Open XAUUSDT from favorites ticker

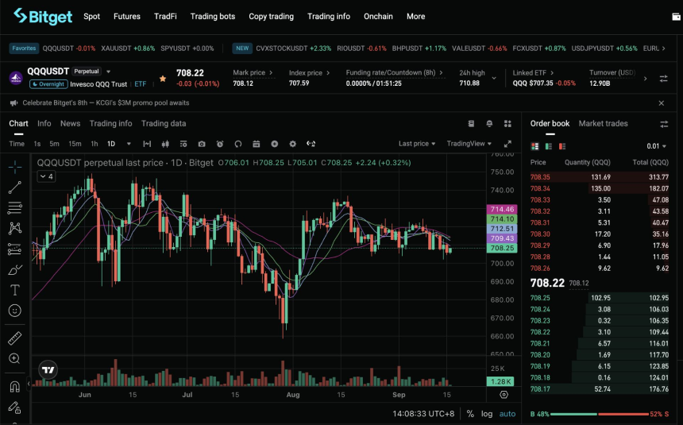[x=128, y=48]
